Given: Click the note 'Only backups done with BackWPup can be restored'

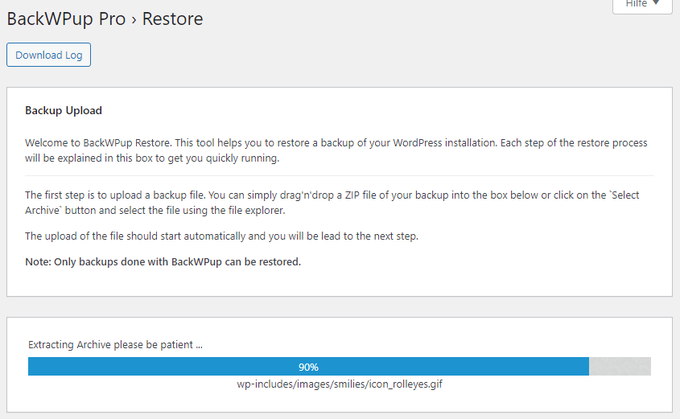Looking at the screenshot, I should point(163,261).
